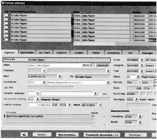Enable the vast checkbox
This screenshot has height=139, width=157.
click(100, 94)
